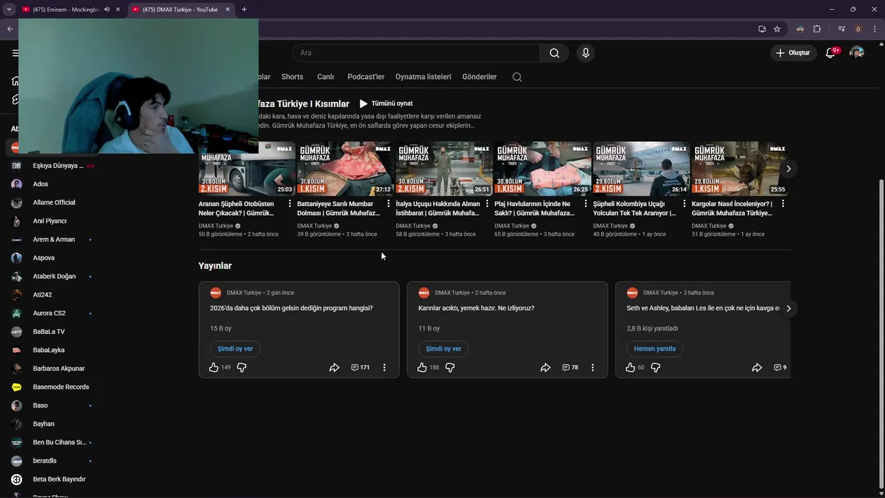Image resolution: width=885 pixels, height=498 pixels.
Task: Open more options on Karınlar acıktı post
Action: pyautogui.click(x=593, y=367)
